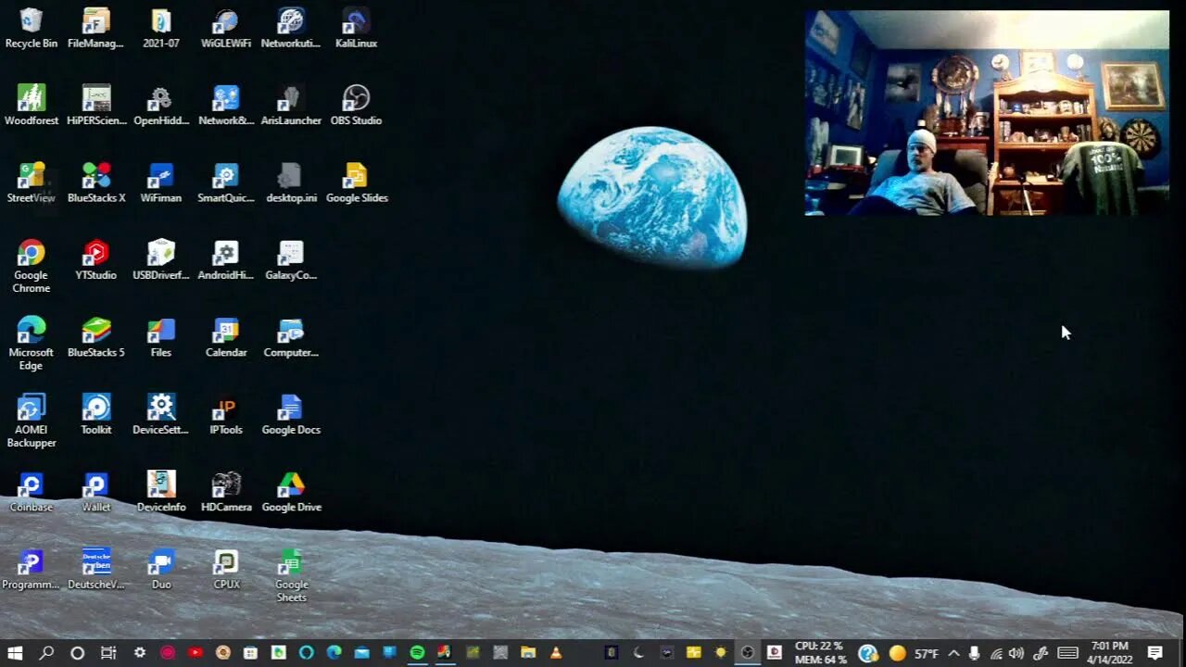Open the Google Docs shortcut
The width and height of the screenshot is (1186, 667).
coord(291,414)
